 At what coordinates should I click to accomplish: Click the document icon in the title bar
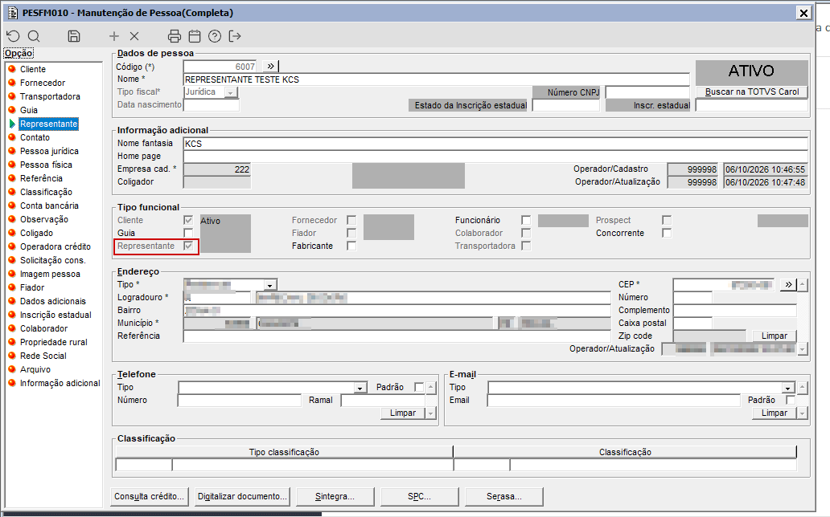(13, 13)
